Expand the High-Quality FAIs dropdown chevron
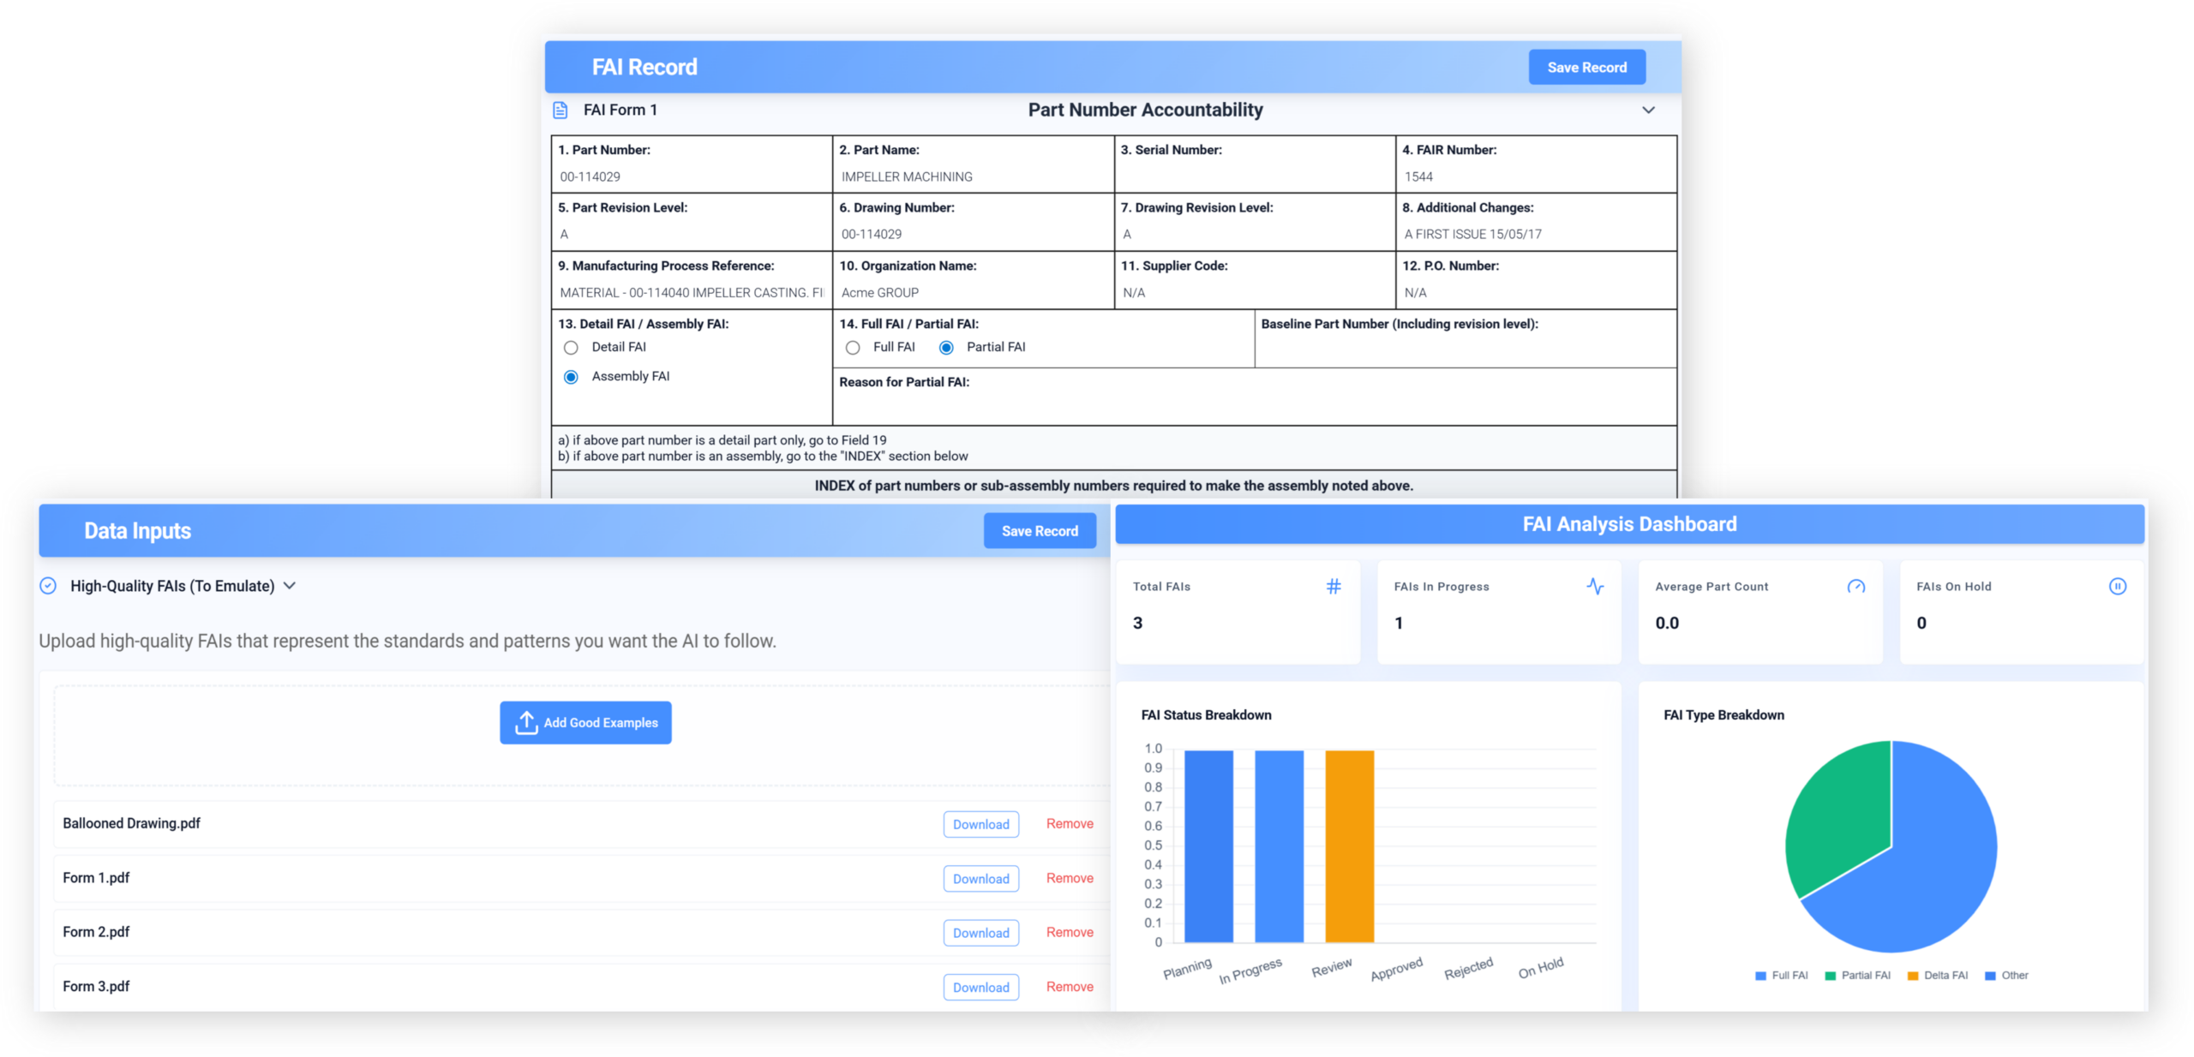 tap(290, 586)
